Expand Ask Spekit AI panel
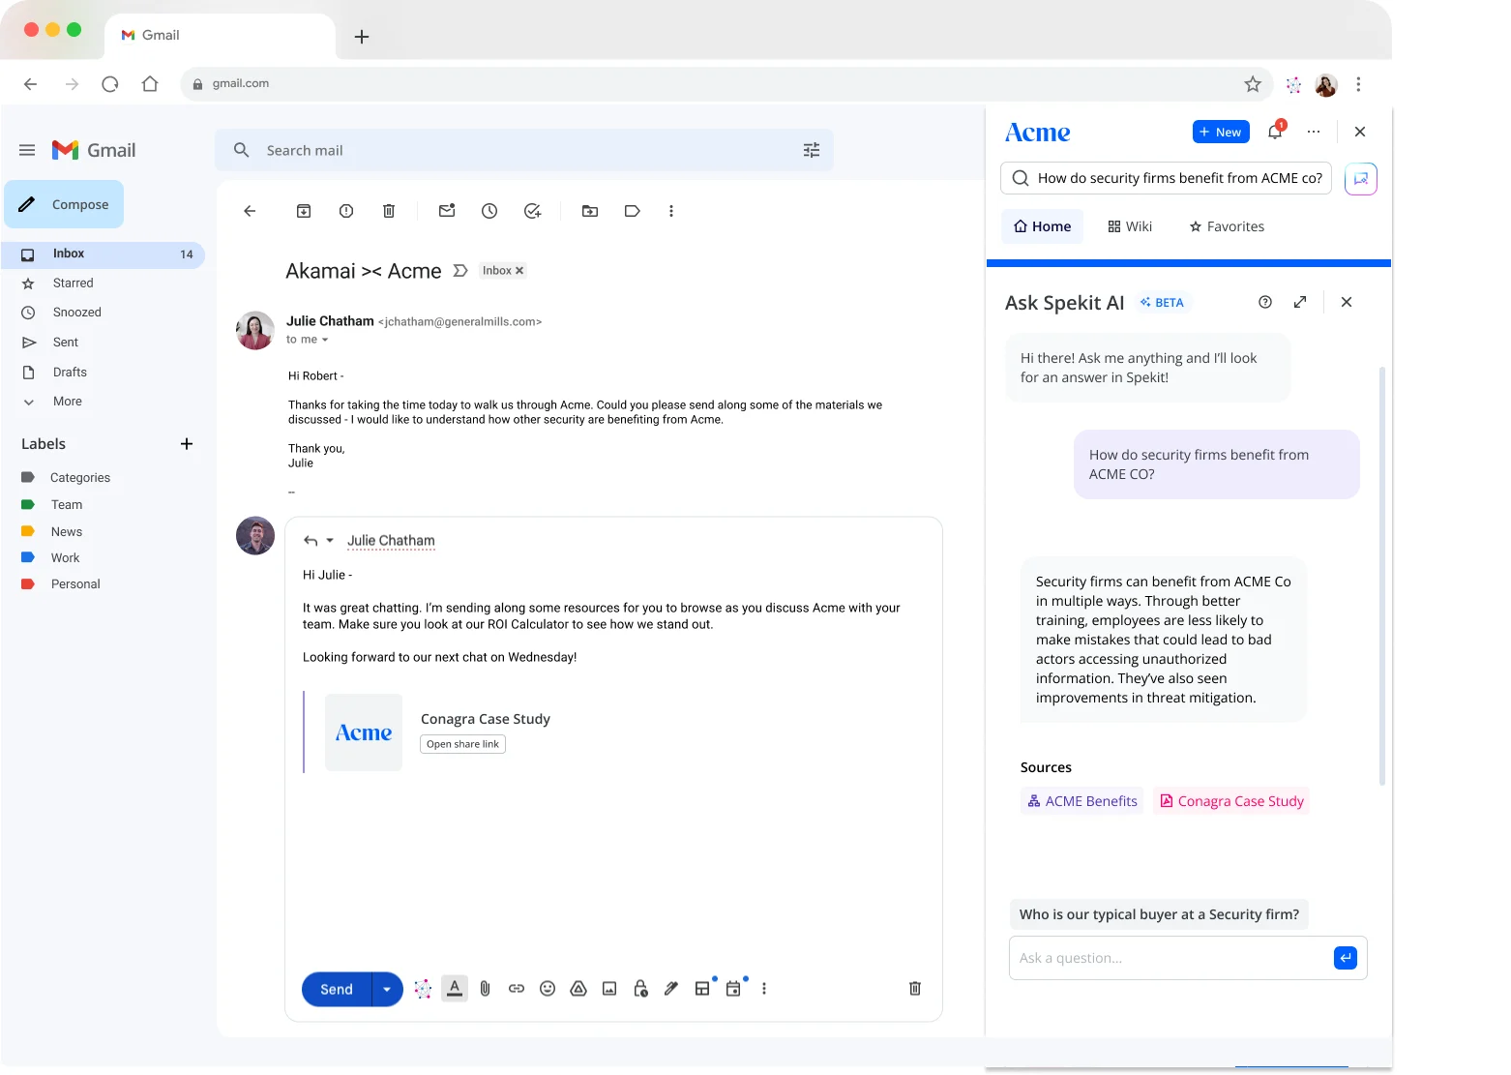The height and width of the screenshot is (1075, 1511). tap(1300, 302)
